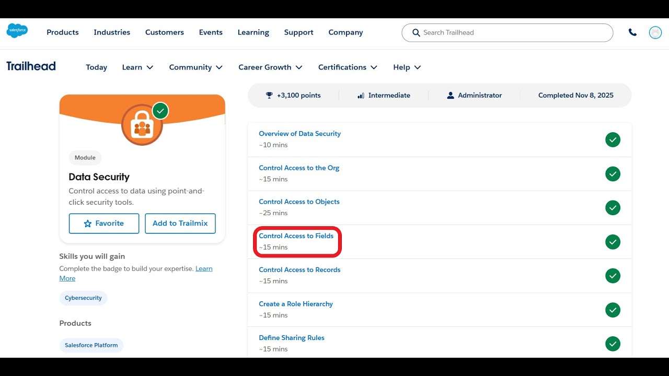The image size is (669, 376).
Task: Open Create a Role Hierarchy unit
Action: tap(296, 304)
